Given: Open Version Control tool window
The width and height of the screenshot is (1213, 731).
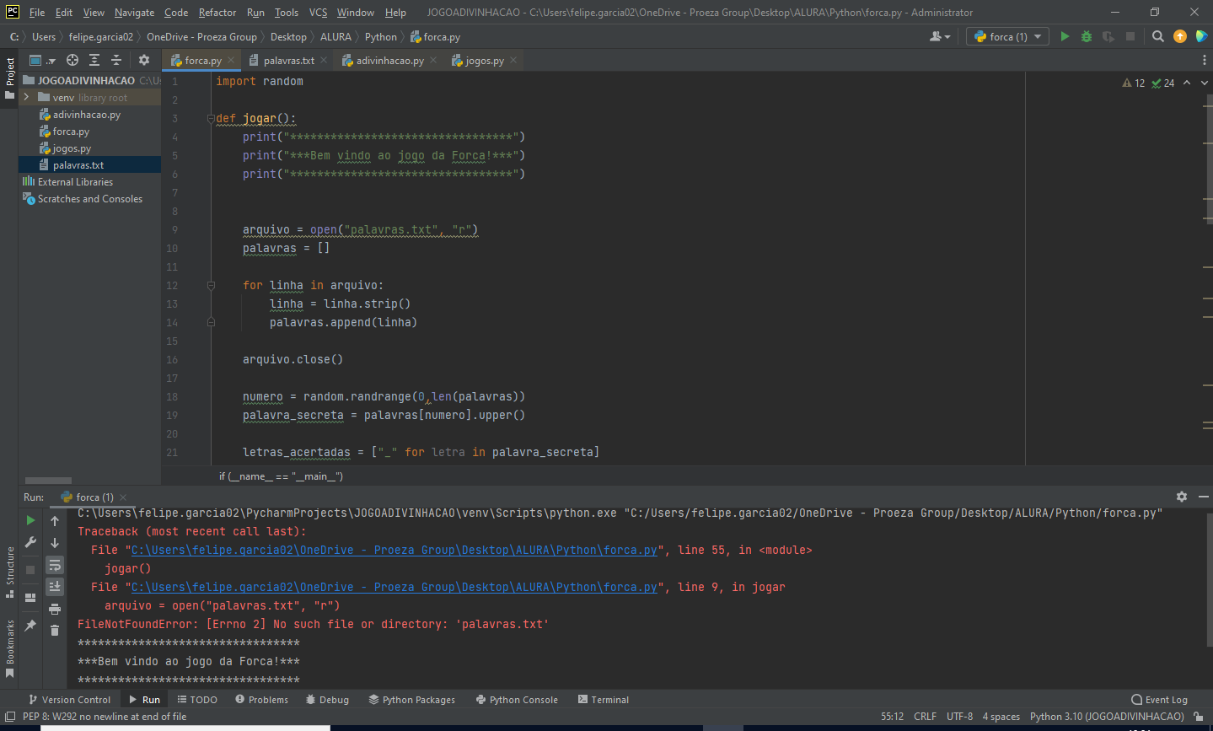Looking at the screenshot, I should click(69, 700).
